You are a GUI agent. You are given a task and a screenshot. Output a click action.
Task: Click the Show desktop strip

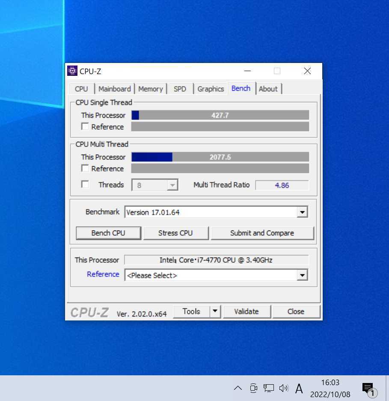point(387,388)
